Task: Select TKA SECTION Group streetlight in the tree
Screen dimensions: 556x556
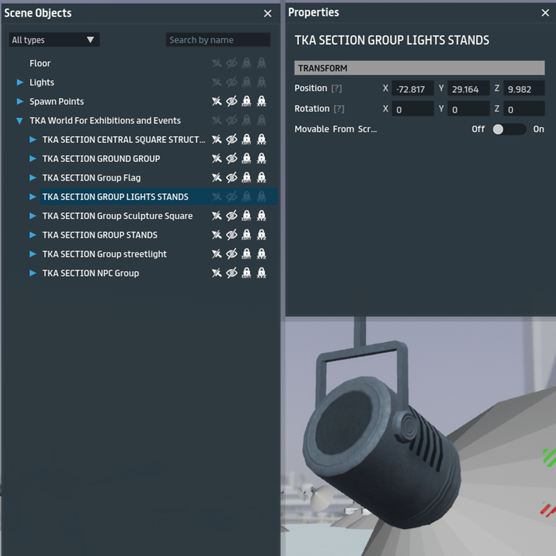Action: pyautogui.click(x=104, y=254)
